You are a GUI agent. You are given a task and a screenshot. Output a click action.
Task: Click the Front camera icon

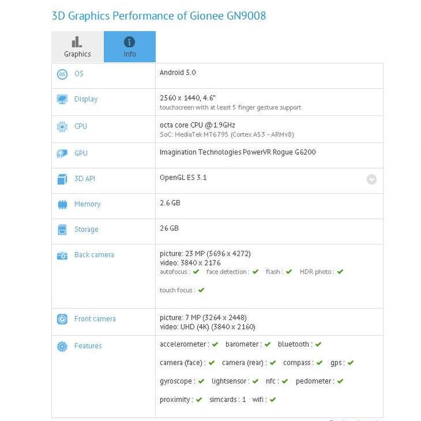coord(62,319)
